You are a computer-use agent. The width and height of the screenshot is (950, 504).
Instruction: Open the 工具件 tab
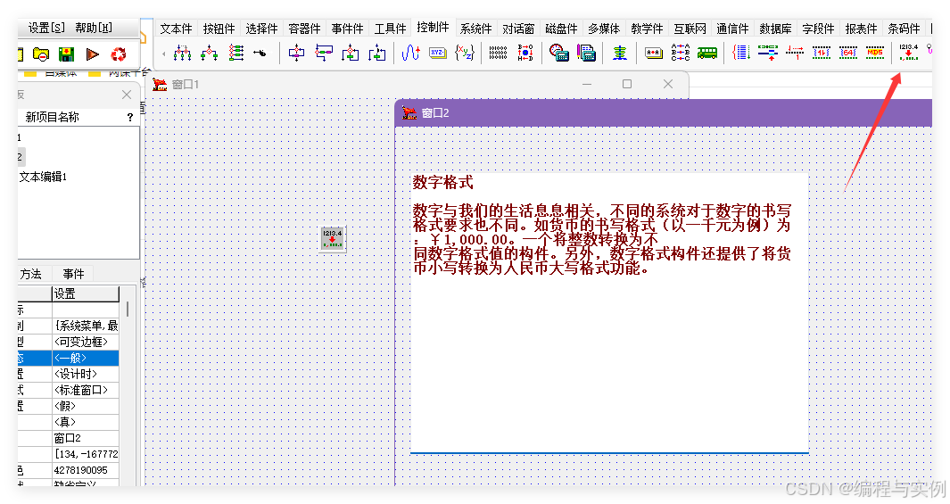point(390,29)
